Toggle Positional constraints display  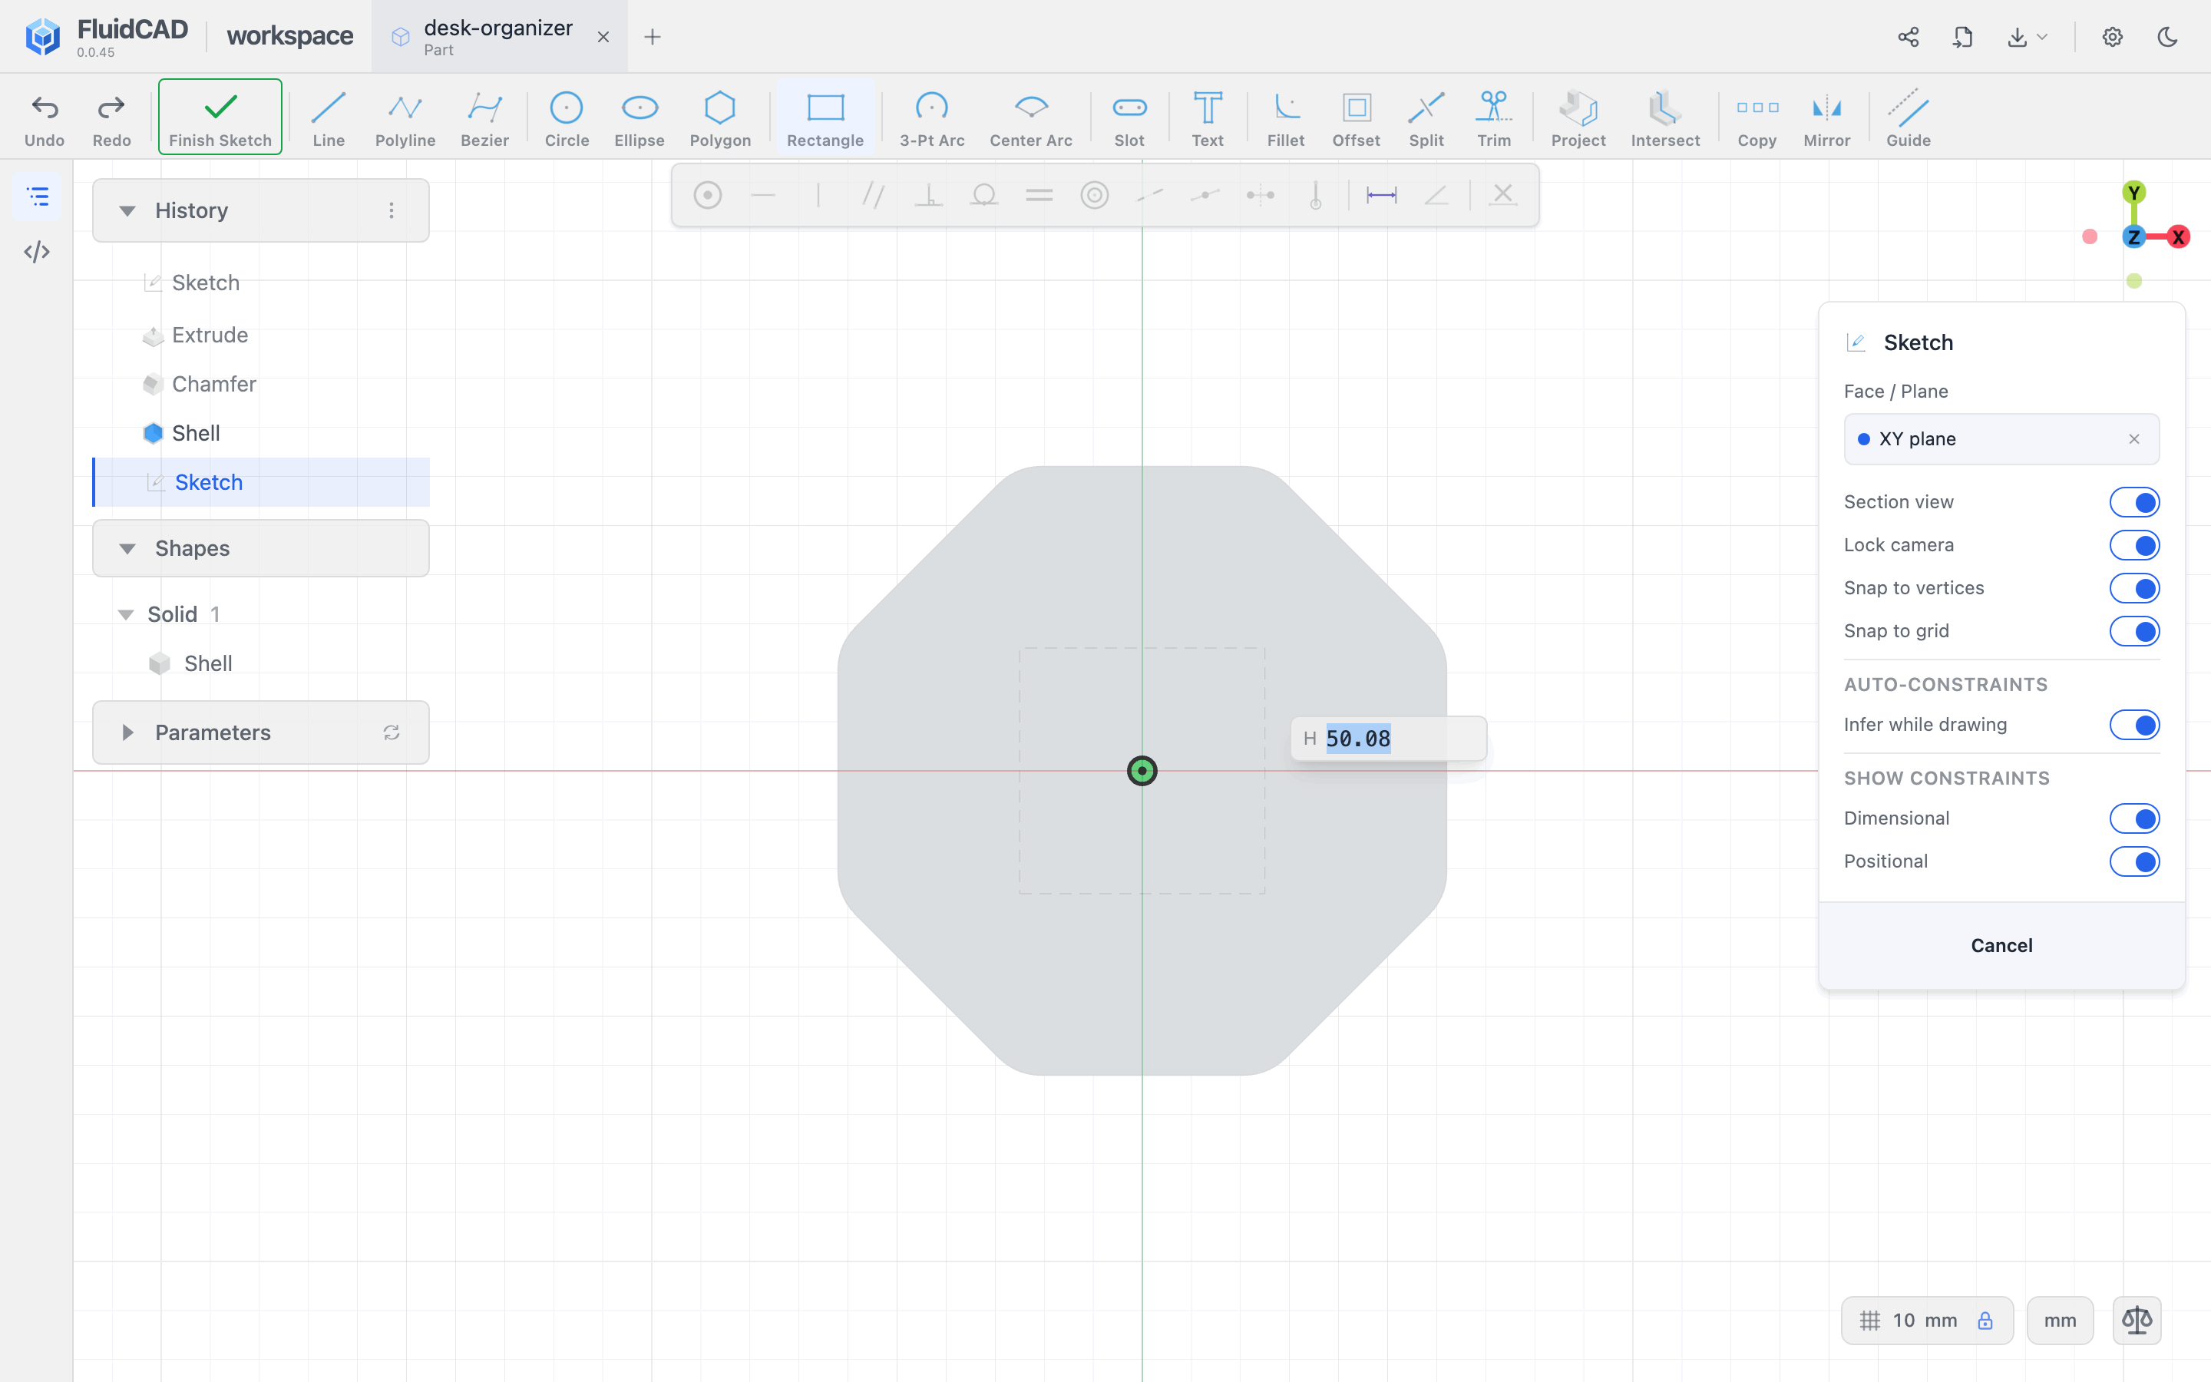coord(2134,861)
